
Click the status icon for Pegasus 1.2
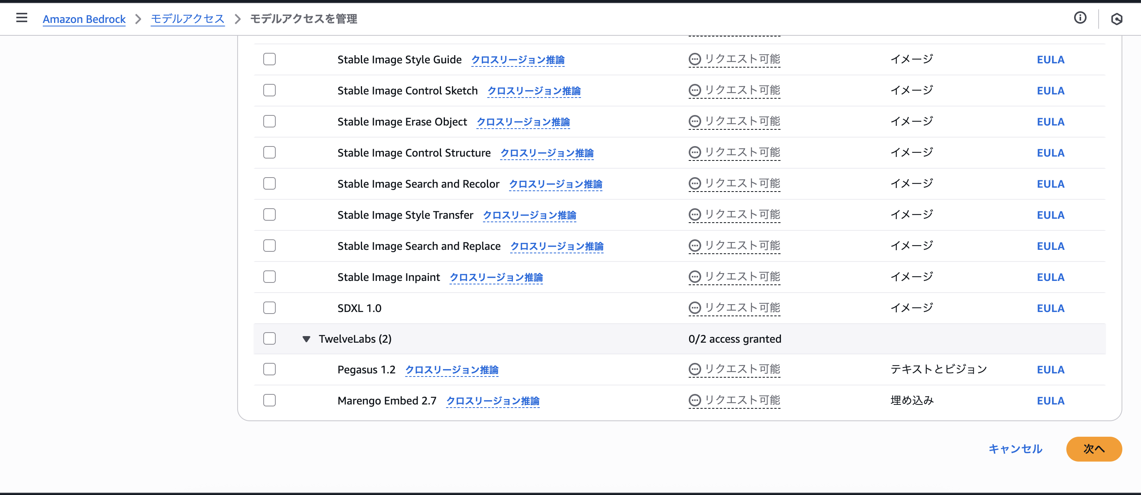coord(695,370)
